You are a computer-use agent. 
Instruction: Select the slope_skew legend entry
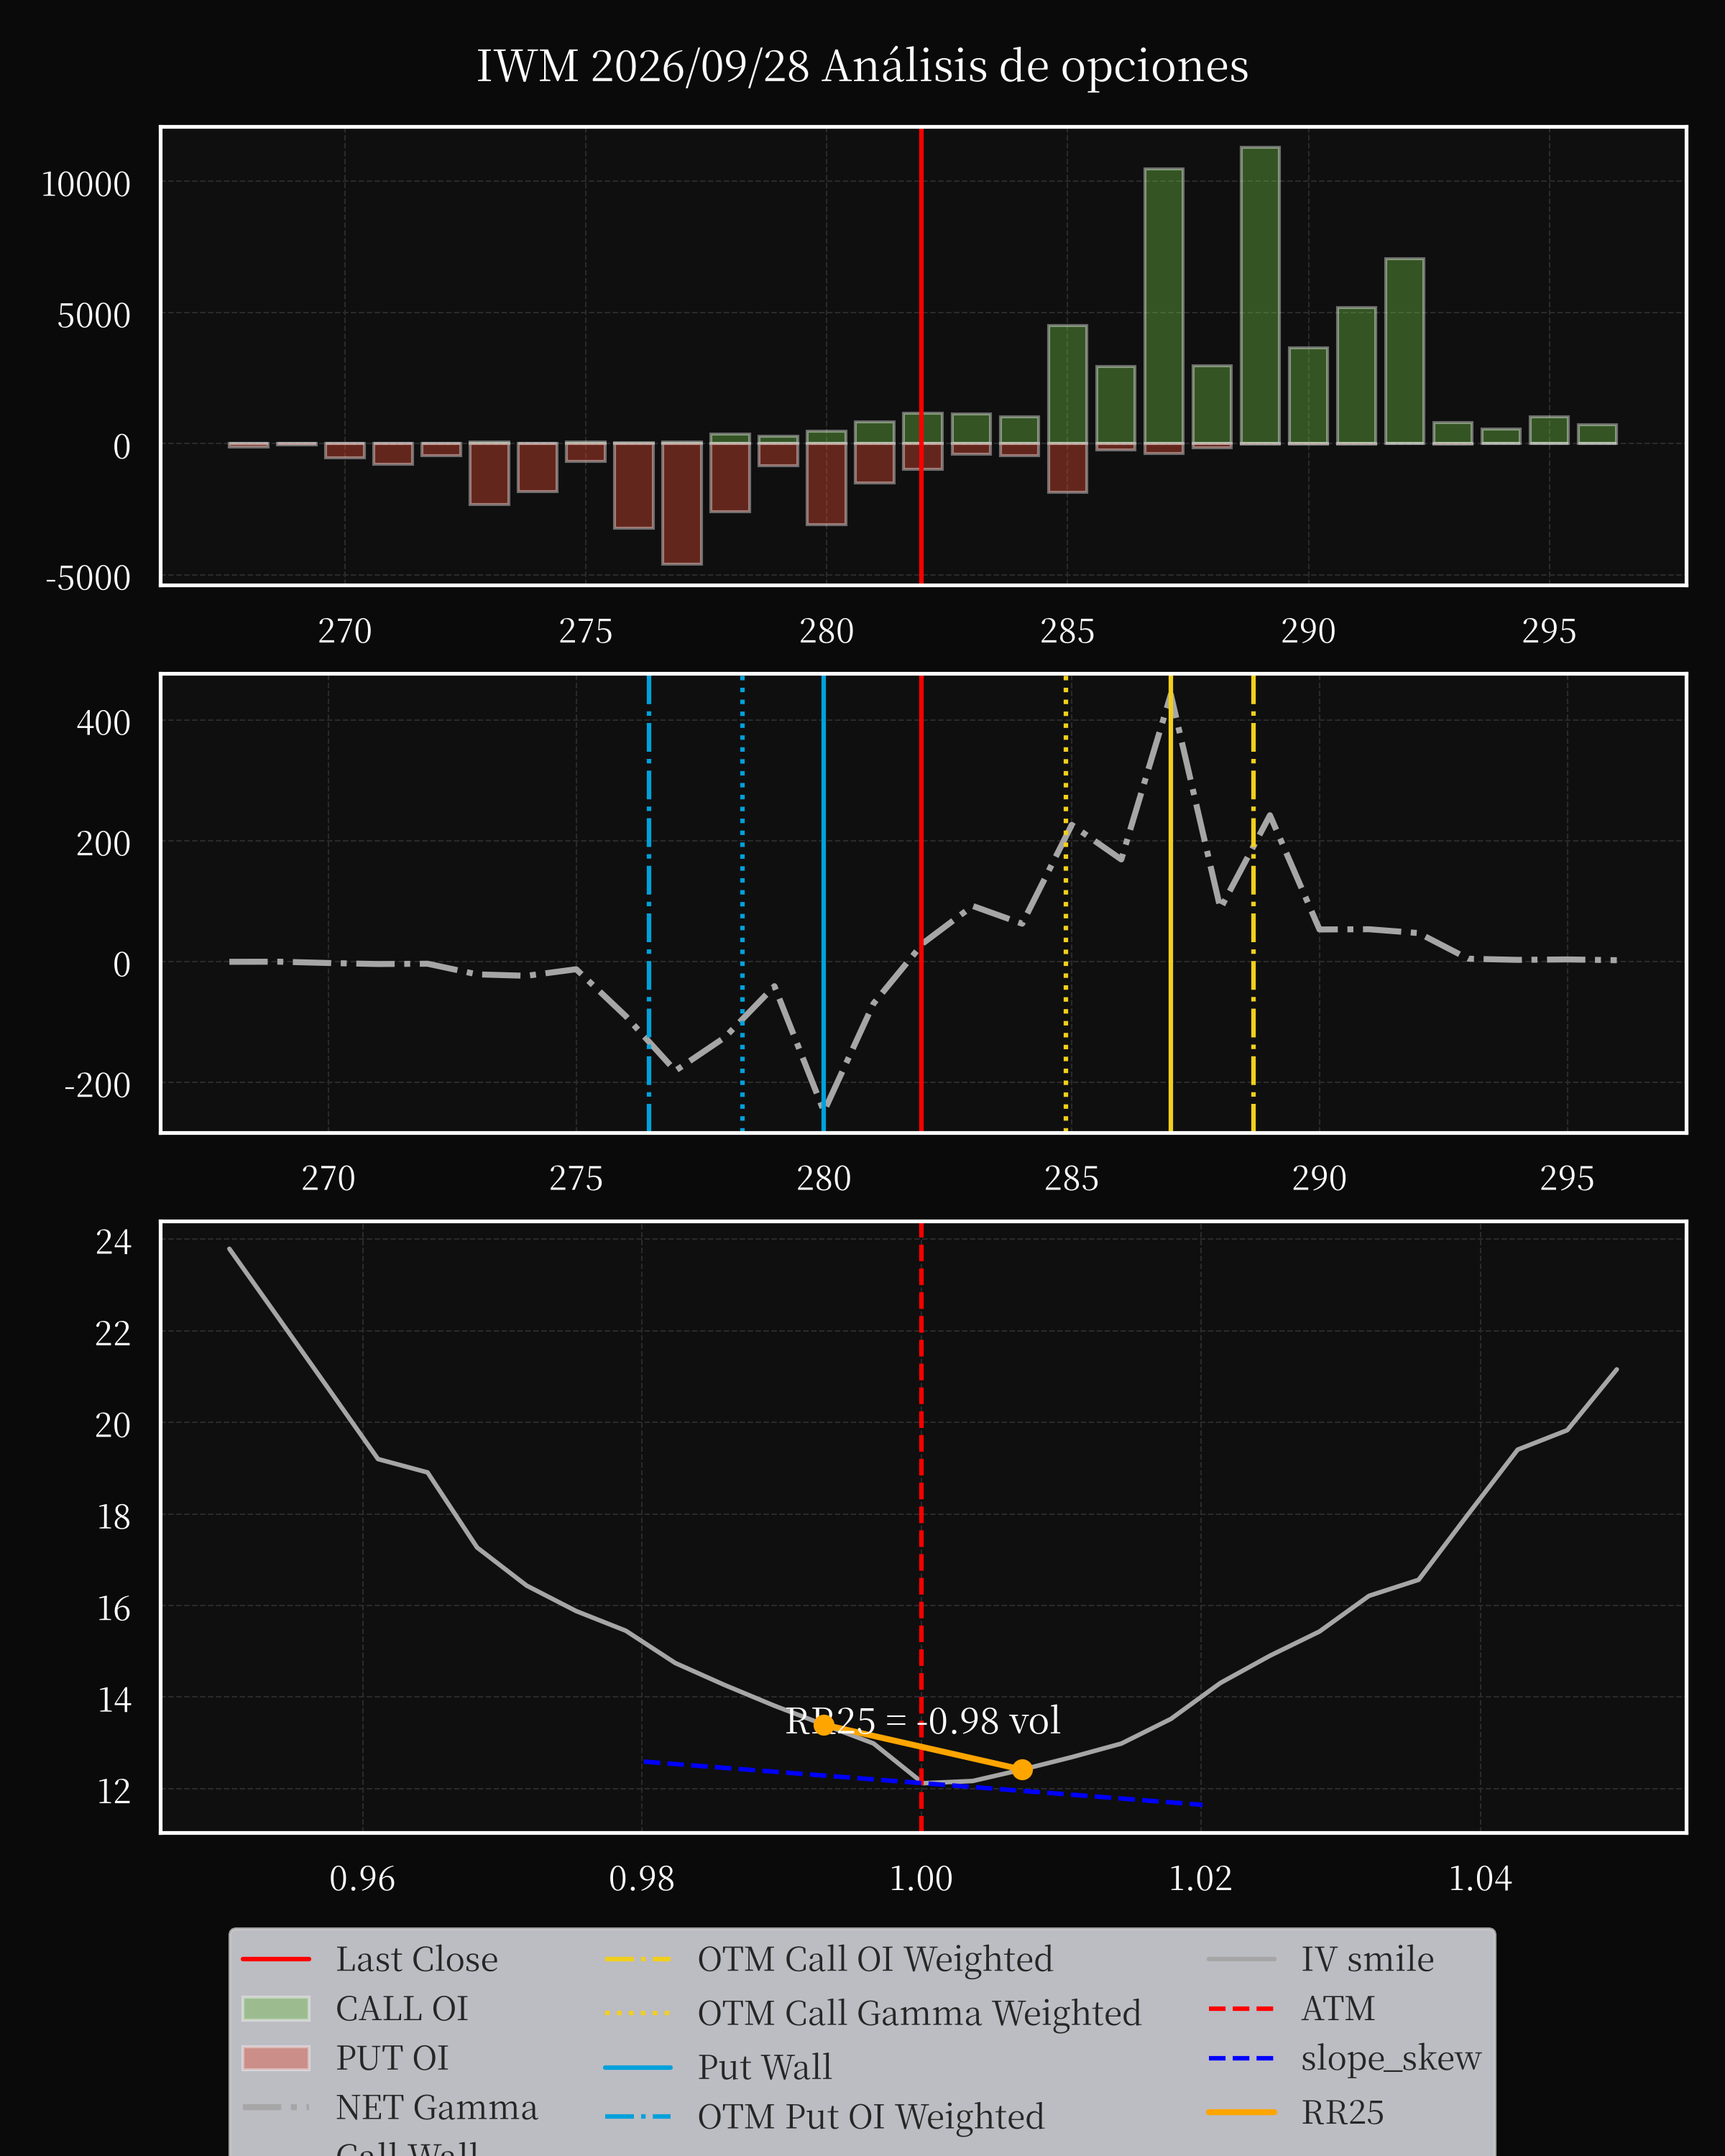coord(1345,2058)
